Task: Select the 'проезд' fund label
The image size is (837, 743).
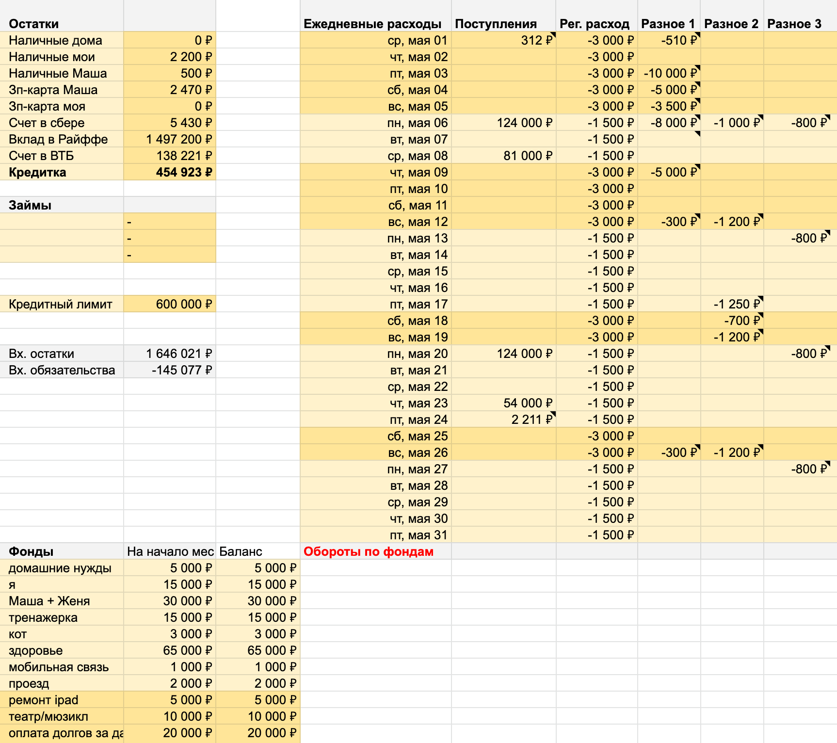Action: pyautogui.click(x=62, y=683)
